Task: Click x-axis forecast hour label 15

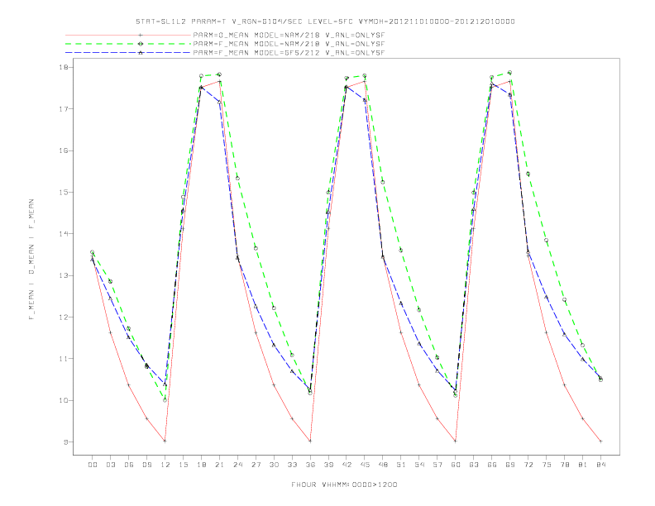Action: 183,465
